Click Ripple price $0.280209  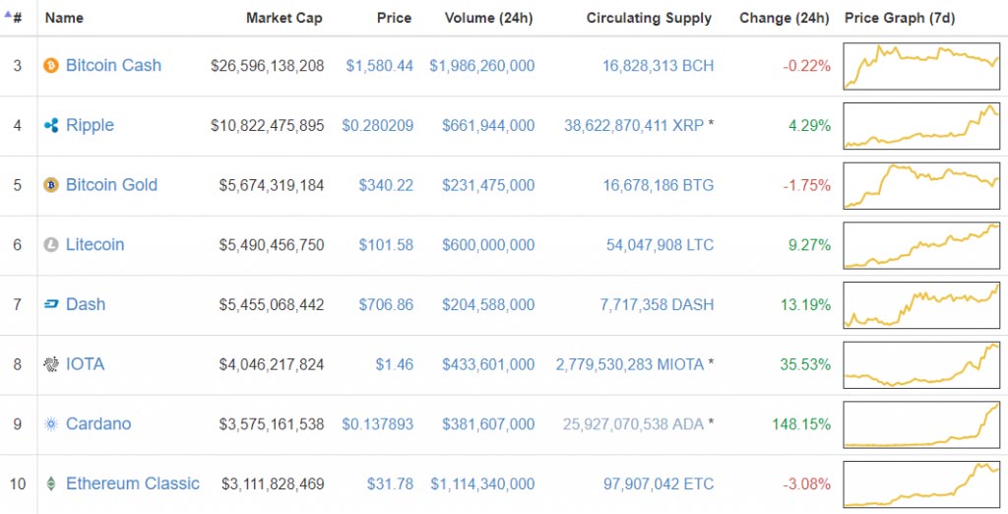pyautogui.click(x=377, y=126)
